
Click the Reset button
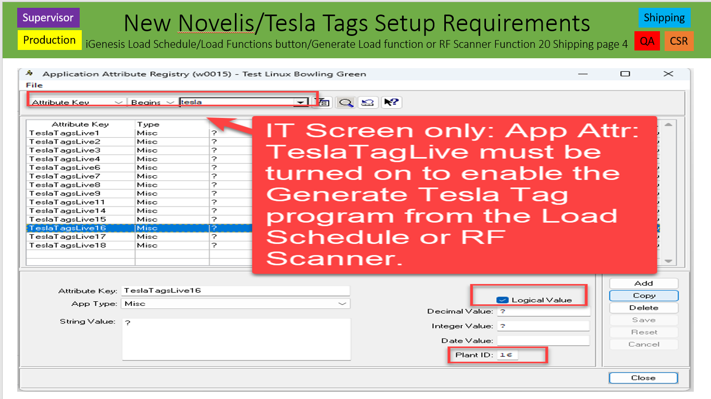[644, 332]
